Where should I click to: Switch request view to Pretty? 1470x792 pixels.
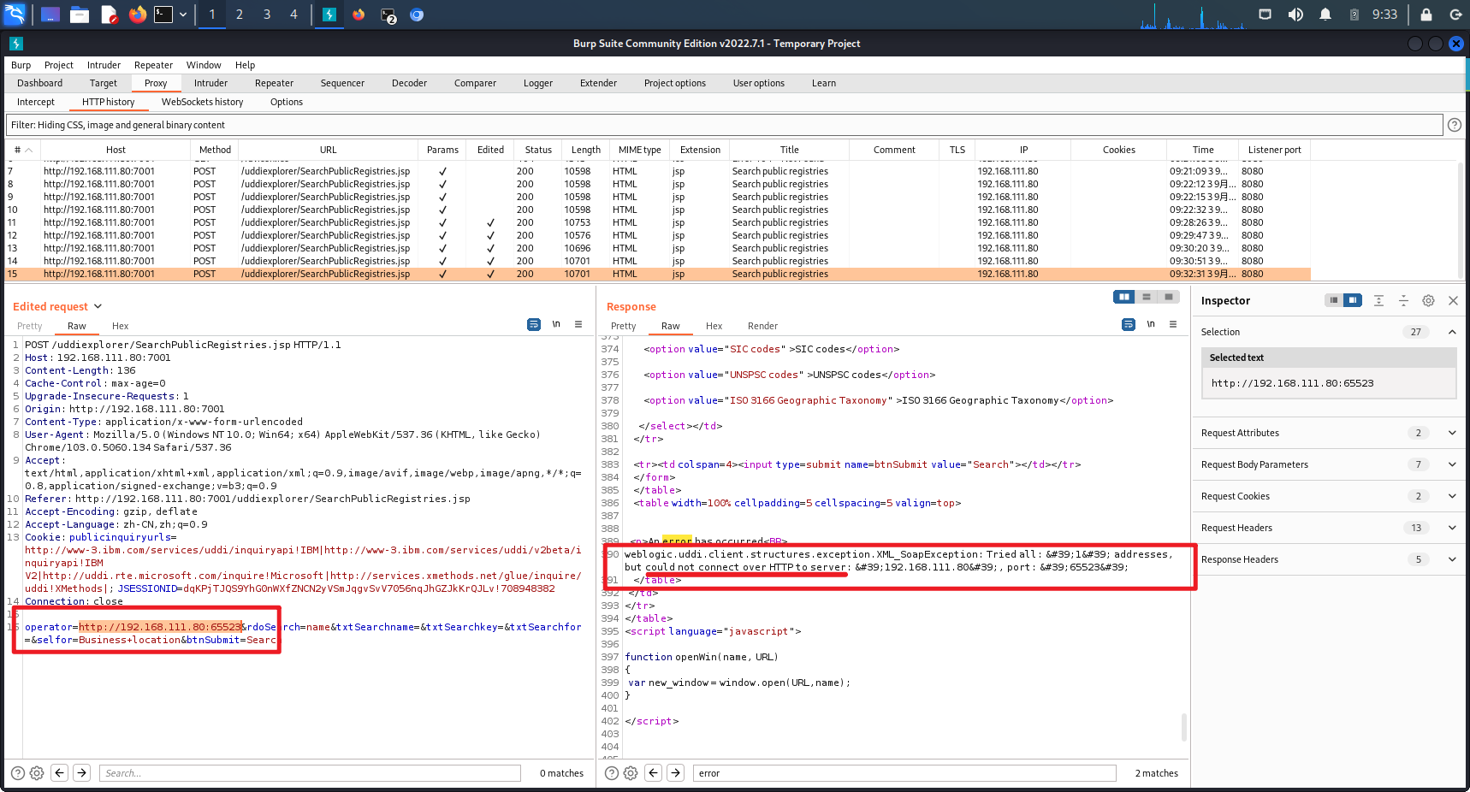point(29,326)
